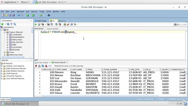Open the Team menu
Image resolution: width=188 pixels, height=106 pixels.
pos(42,11)
